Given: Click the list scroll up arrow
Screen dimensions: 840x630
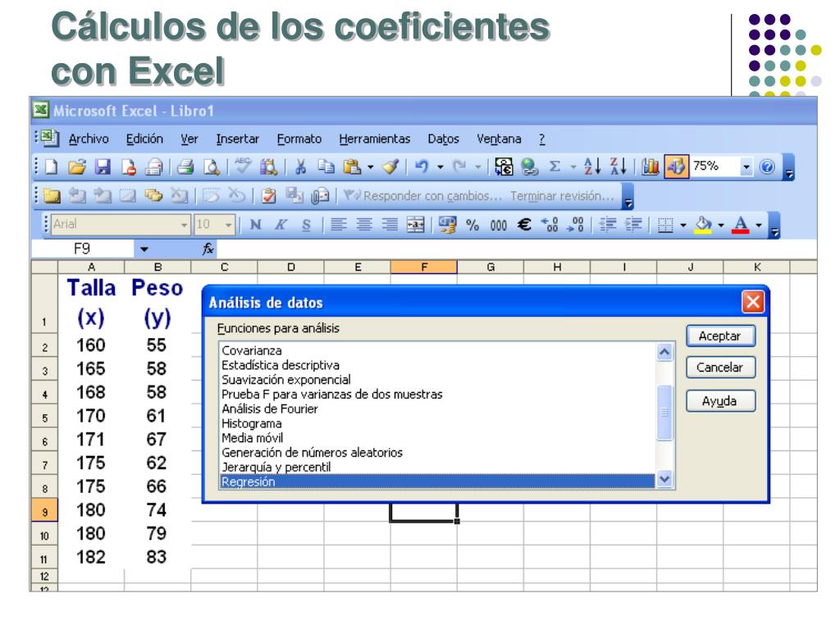Looking at the screenshot, I should pos(664,353).
